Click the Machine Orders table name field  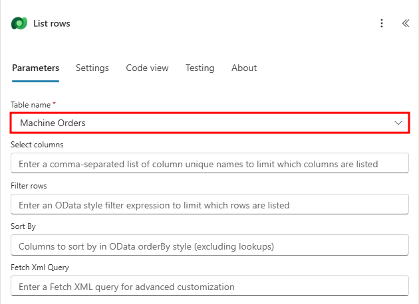[x=200, y=123]
